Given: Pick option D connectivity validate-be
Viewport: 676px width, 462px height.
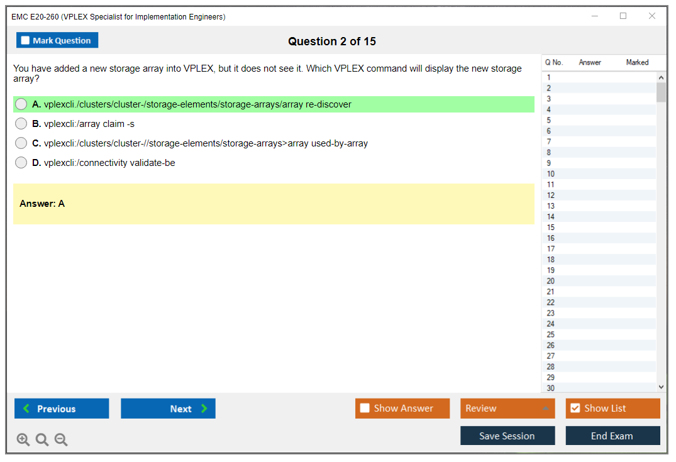Looking at the screenshot, I should tap(21, 163).
